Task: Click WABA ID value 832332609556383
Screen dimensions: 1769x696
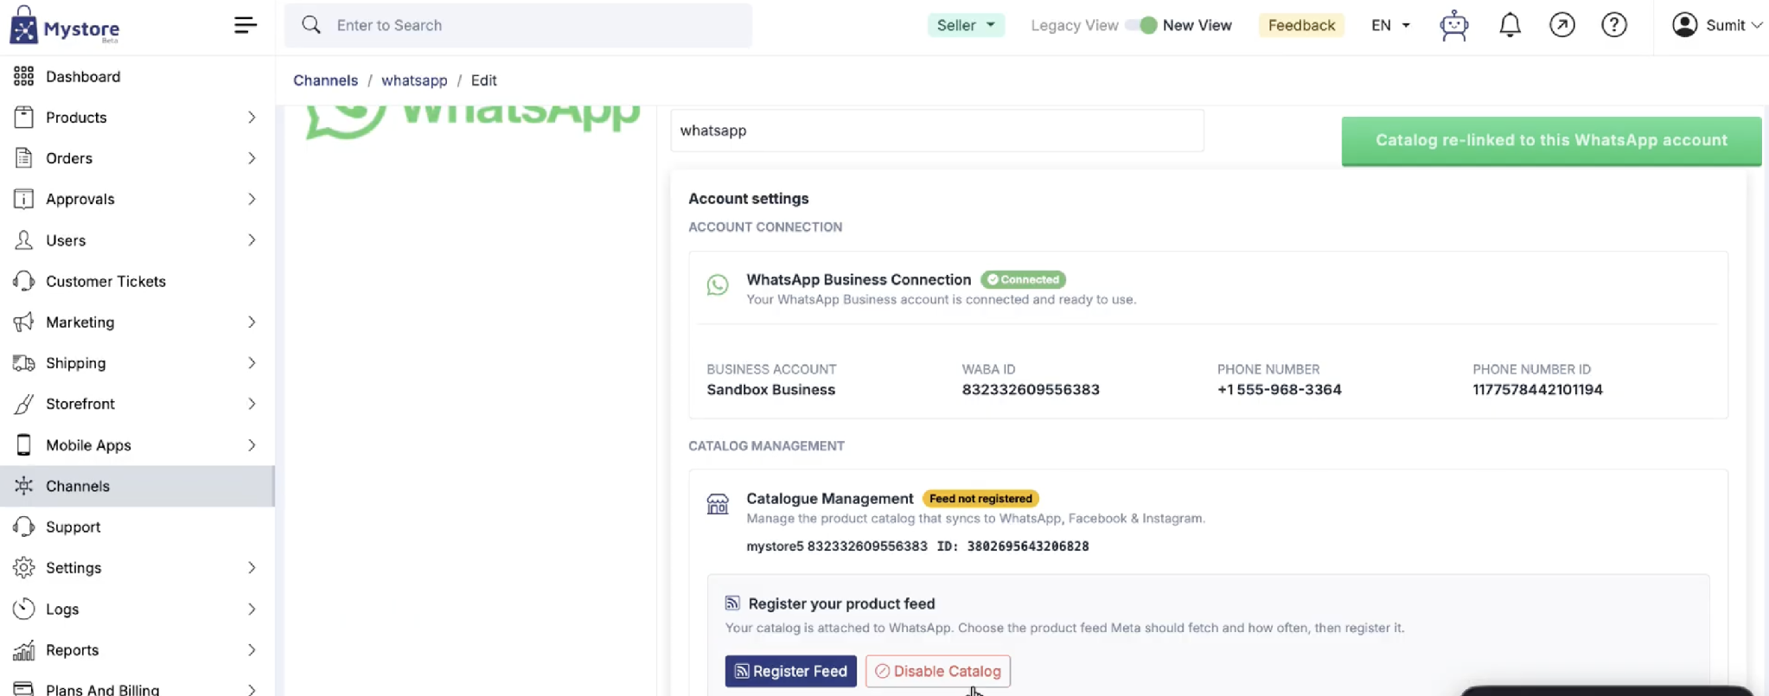Action: click(1031, 389)
